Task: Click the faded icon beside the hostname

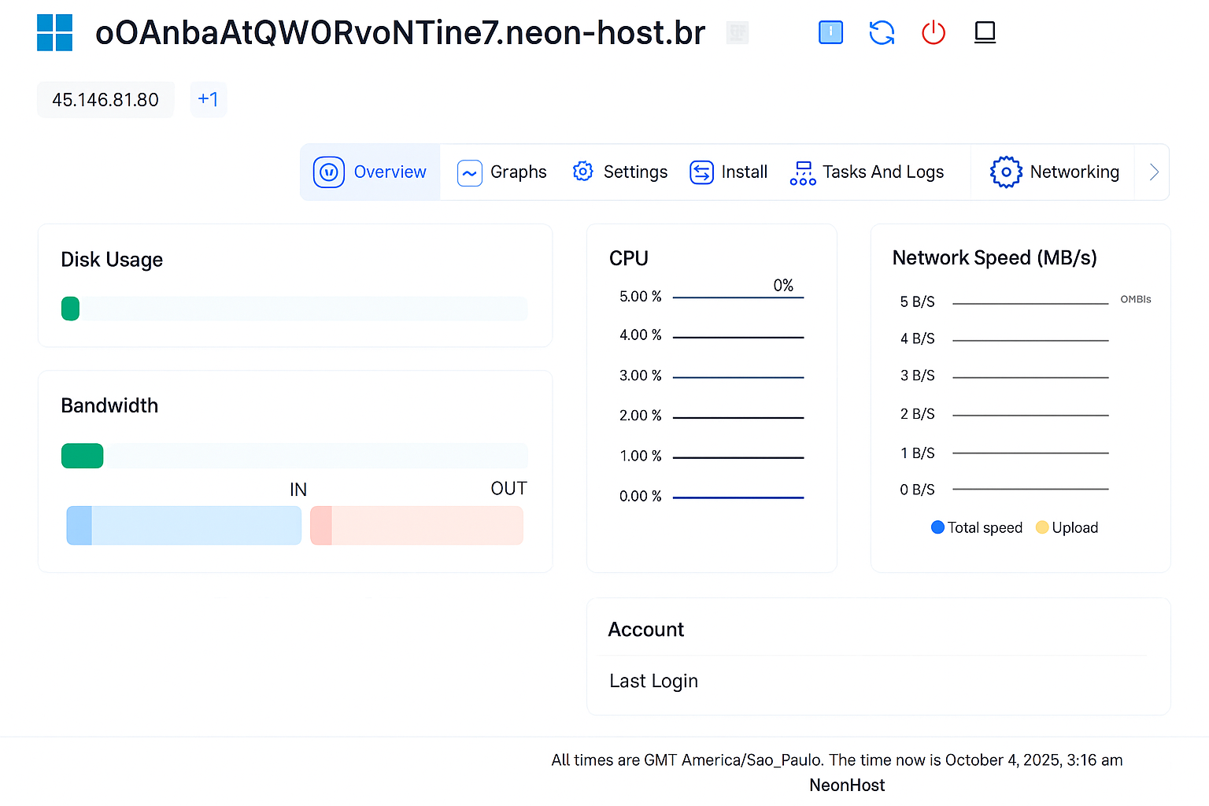Action: coord(737,32)
